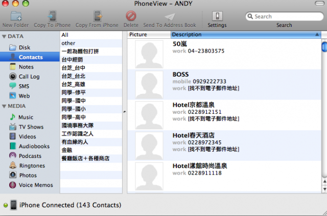Click phone number 04-23803575

206,51
